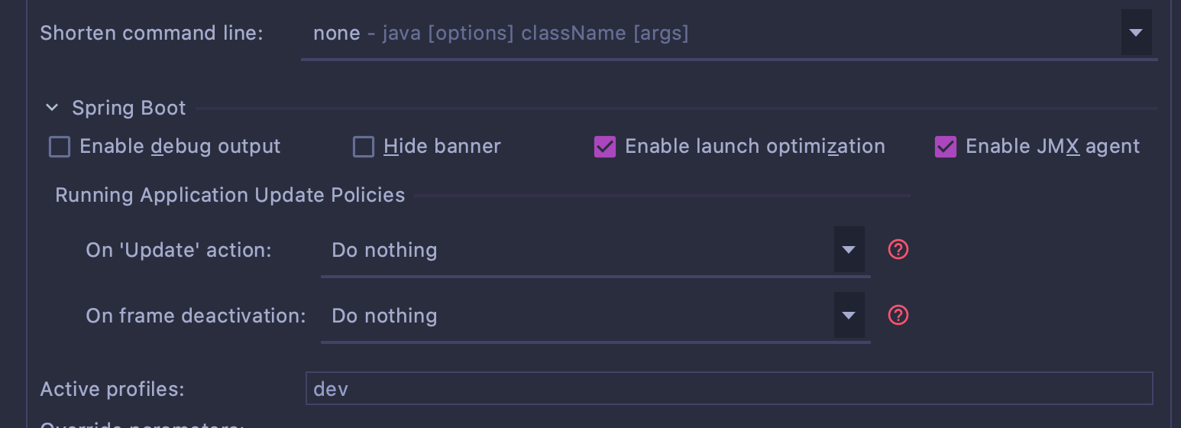Screen dimensions: 1181x428
Task: Click the 'Active profiles:' label
Action: point(112,389)
